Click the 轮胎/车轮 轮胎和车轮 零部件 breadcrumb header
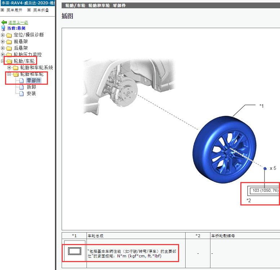Viewport: 280px width, 270px height. 95,5
